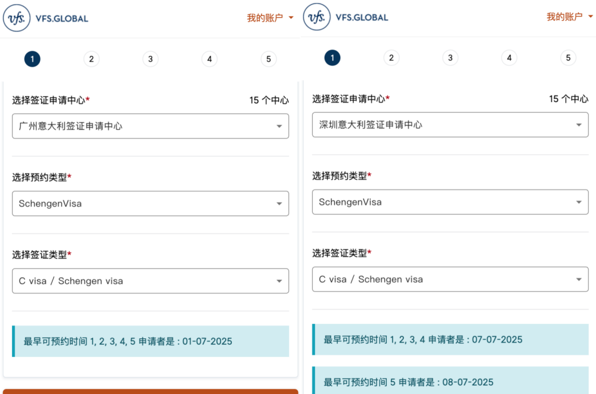Click step 5 circle in the right progress bar
The width and height of the screenshot is (596, 394).
click(x=568, y=57)
